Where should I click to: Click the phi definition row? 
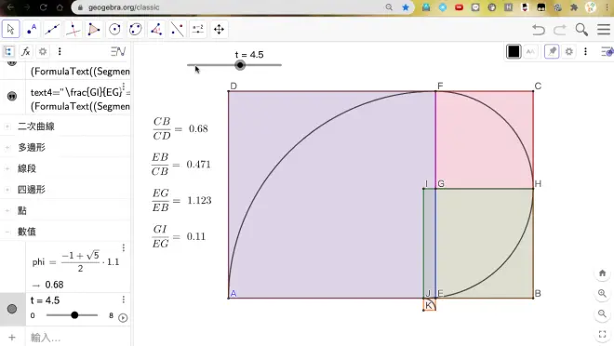(x=77, y=267)
